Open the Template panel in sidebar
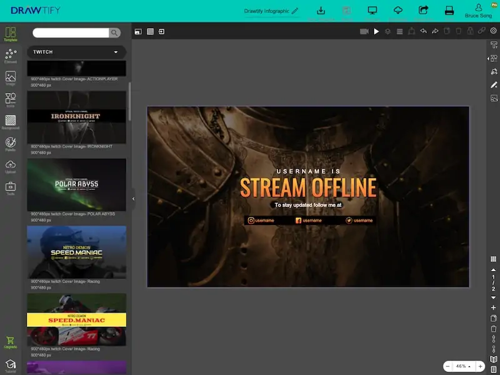The width and height of the screenshot is (500, 375). pos(11,34)
